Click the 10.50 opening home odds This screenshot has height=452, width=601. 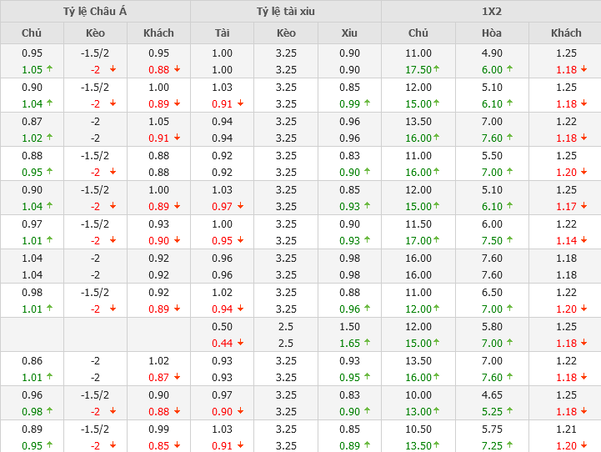click(x=418, y=429)
